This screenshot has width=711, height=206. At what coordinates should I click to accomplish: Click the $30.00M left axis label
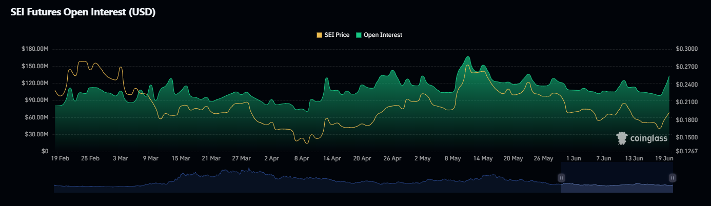click(36, 134)
